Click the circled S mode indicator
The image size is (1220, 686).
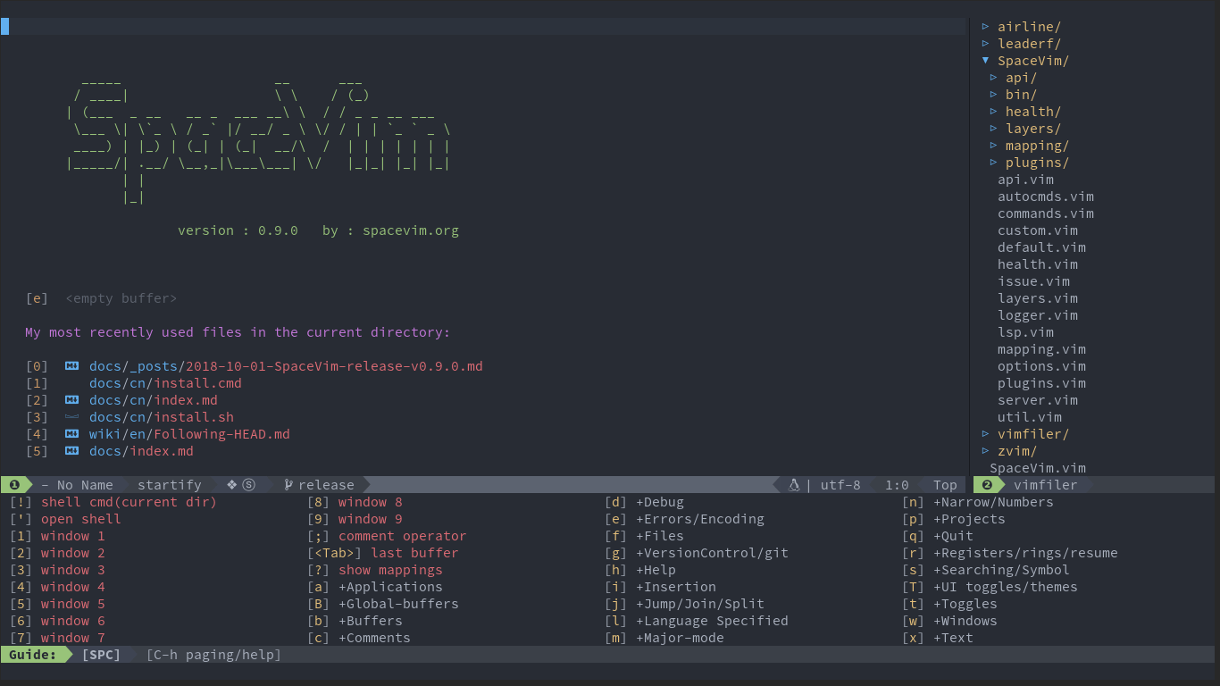pyautogui.click(x=249, y=485)
